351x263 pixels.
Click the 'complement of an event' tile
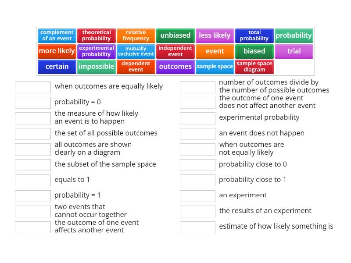57,36
